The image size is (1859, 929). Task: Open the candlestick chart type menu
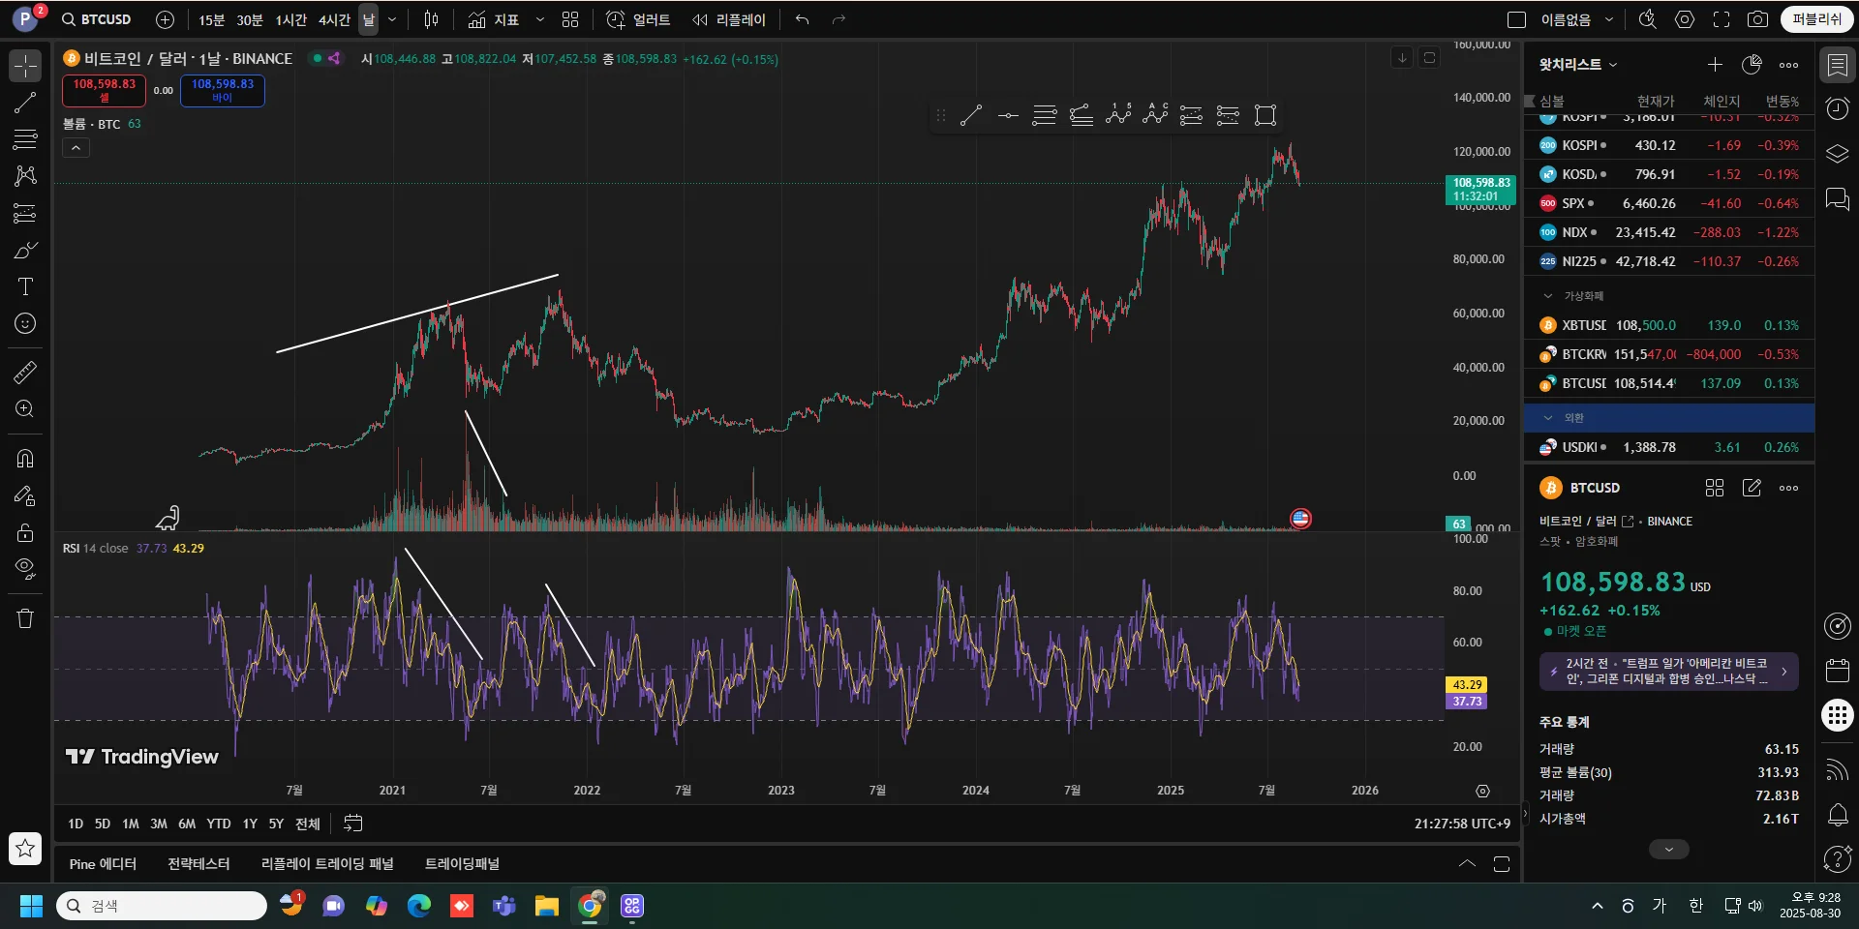[x=432, y=19]
